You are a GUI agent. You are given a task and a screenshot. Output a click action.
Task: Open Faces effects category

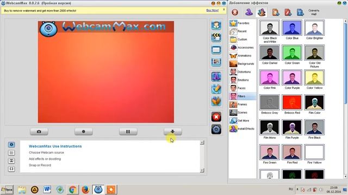[x=243, y=88]
